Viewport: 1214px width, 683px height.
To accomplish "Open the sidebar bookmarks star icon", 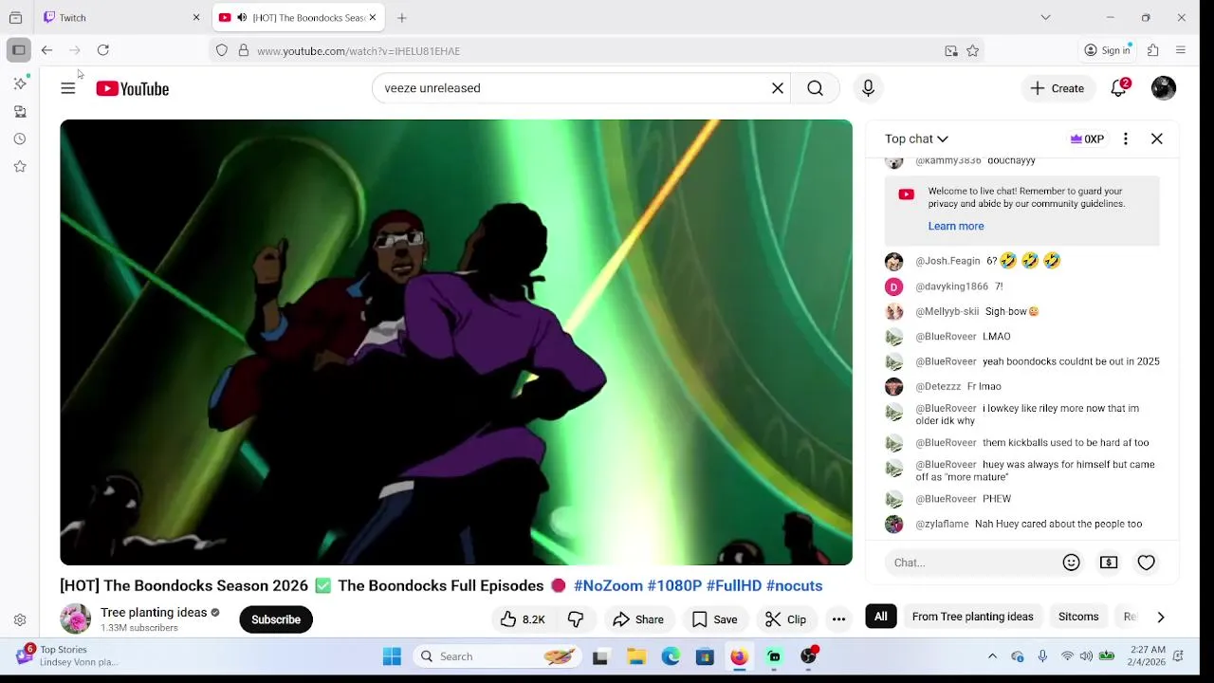I will [20, 166].
